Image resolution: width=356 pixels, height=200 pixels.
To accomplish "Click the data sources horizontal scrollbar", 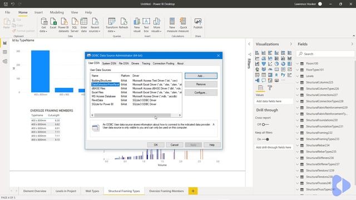I will click(132, 115).
